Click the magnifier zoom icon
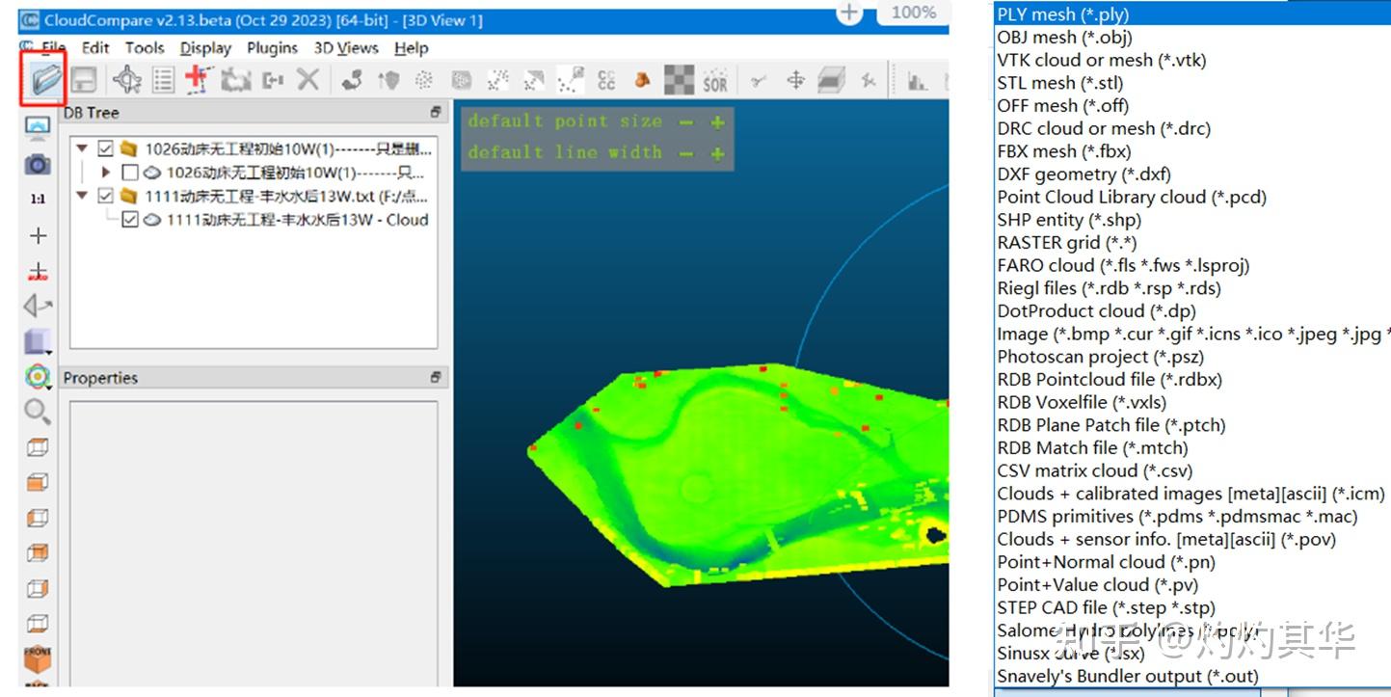The height and width of the screenshot is (697, 1391). [38, 412]
